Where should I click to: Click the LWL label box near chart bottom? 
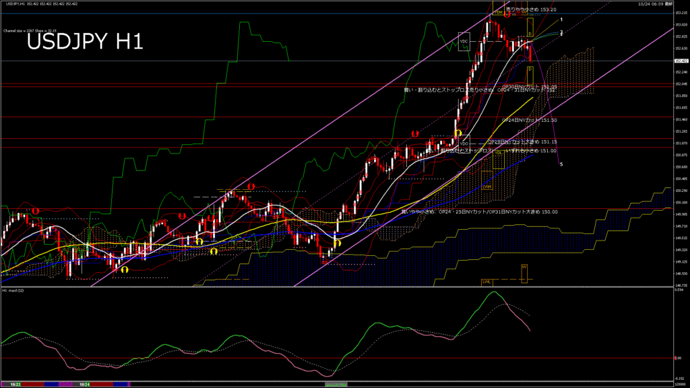click(x=486, y=282)
